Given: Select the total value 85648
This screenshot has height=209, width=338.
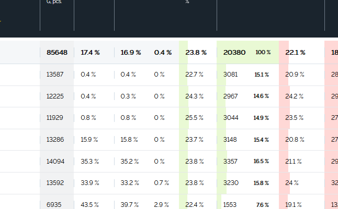Looking at the screenshot, I should (x=57, y=53).
